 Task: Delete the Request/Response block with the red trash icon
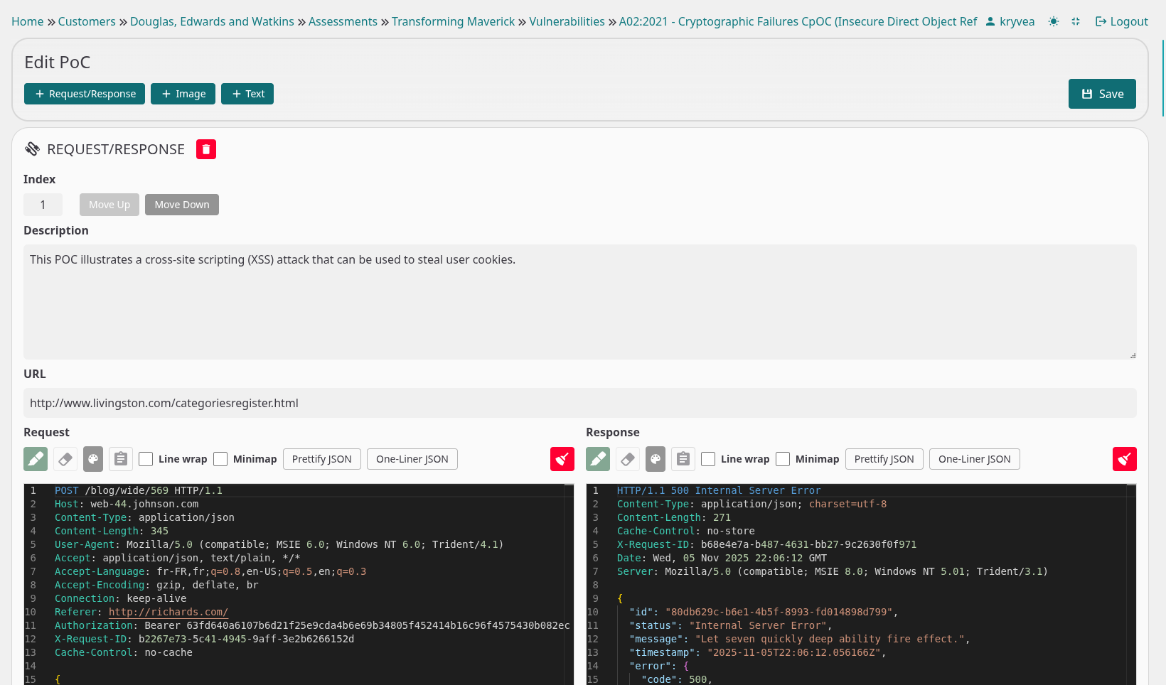click(x=206, y=149)
